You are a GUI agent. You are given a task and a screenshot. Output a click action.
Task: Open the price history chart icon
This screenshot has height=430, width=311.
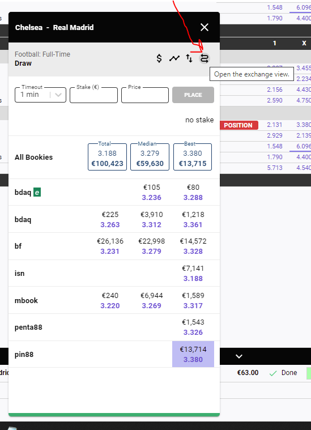point(174,58)
